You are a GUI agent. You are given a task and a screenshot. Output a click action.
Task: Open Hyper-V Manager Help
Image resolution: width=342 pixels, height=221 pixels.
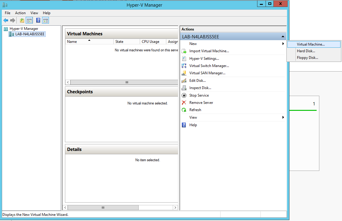[x=193, y=125]
